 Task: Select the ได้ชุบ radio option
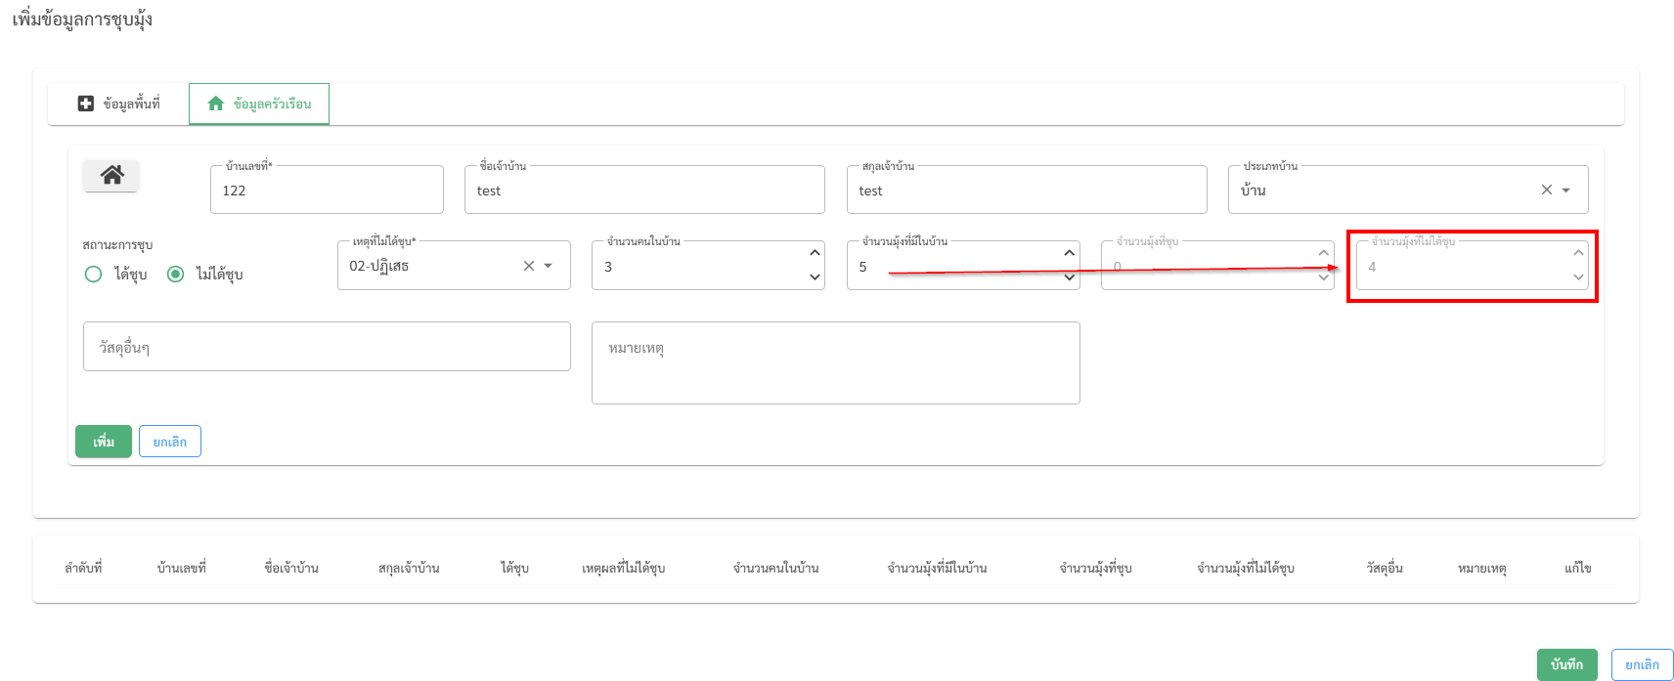tap(94, 275)
